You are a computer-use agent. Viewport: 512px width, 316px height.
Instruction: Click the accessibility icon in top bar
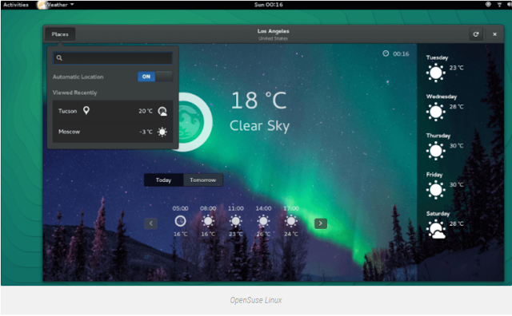coord(488,5)
